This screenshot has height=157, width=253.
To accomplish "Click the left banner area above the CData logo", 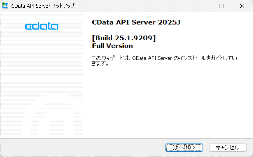I will [x=42, y=16].
